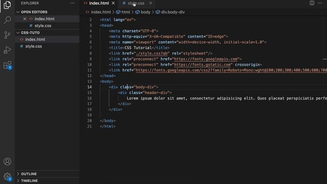Open style.css in CSS-TUTO folder
This screenshot has height=184, width=327.
pyautogui.click(x=33, y=47)
